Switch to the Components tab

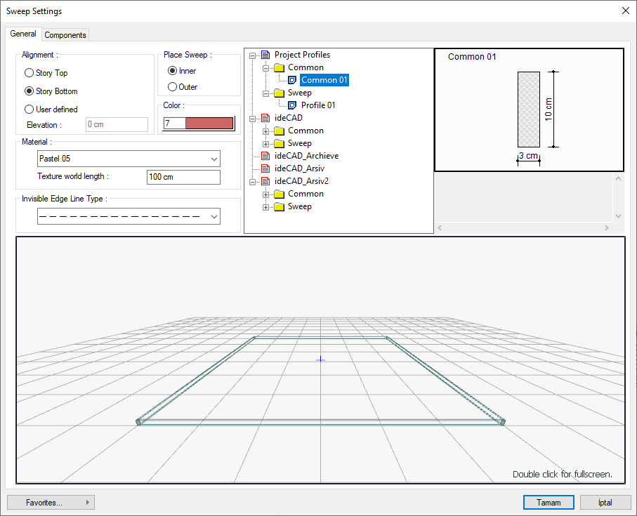tap(65, 35)
